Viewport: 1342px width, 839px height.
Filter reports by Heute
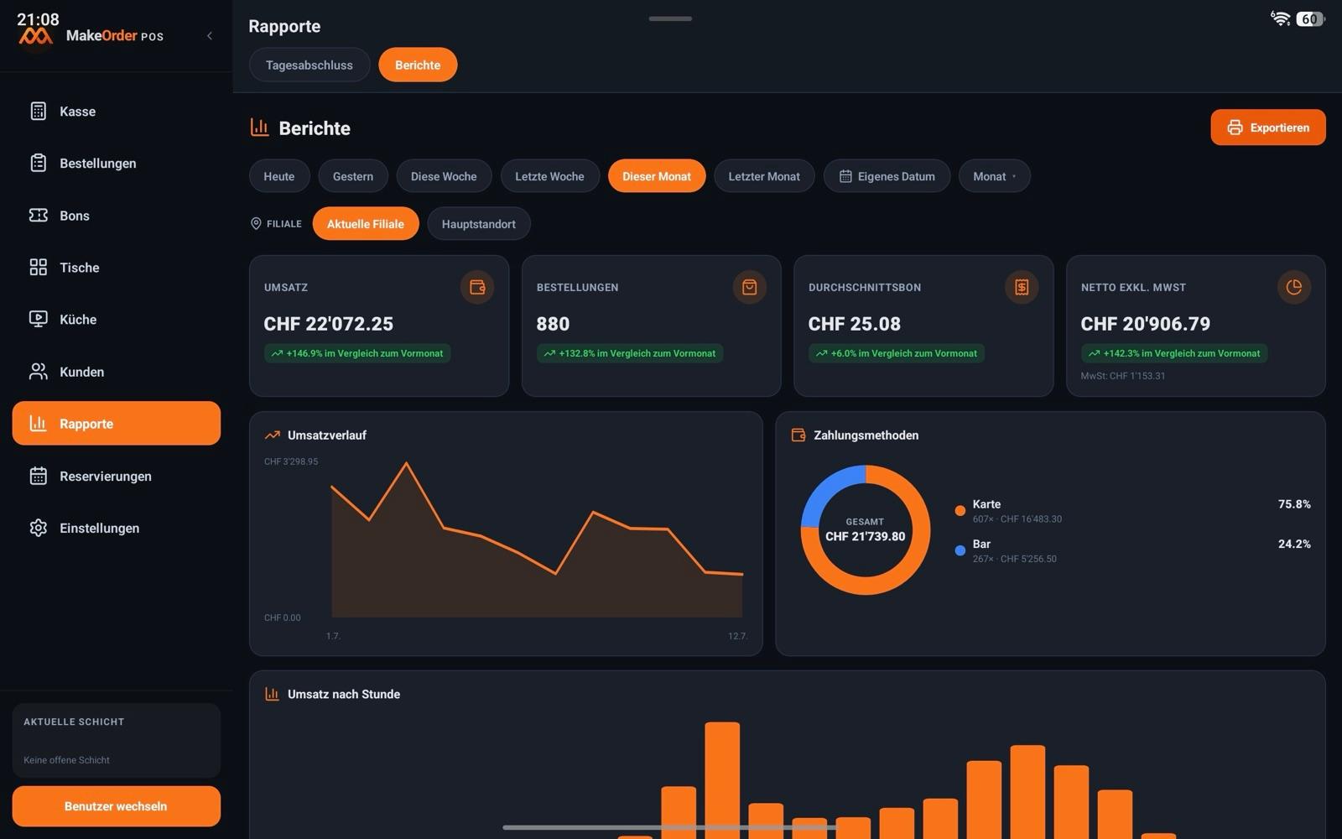tap(279, 176)
